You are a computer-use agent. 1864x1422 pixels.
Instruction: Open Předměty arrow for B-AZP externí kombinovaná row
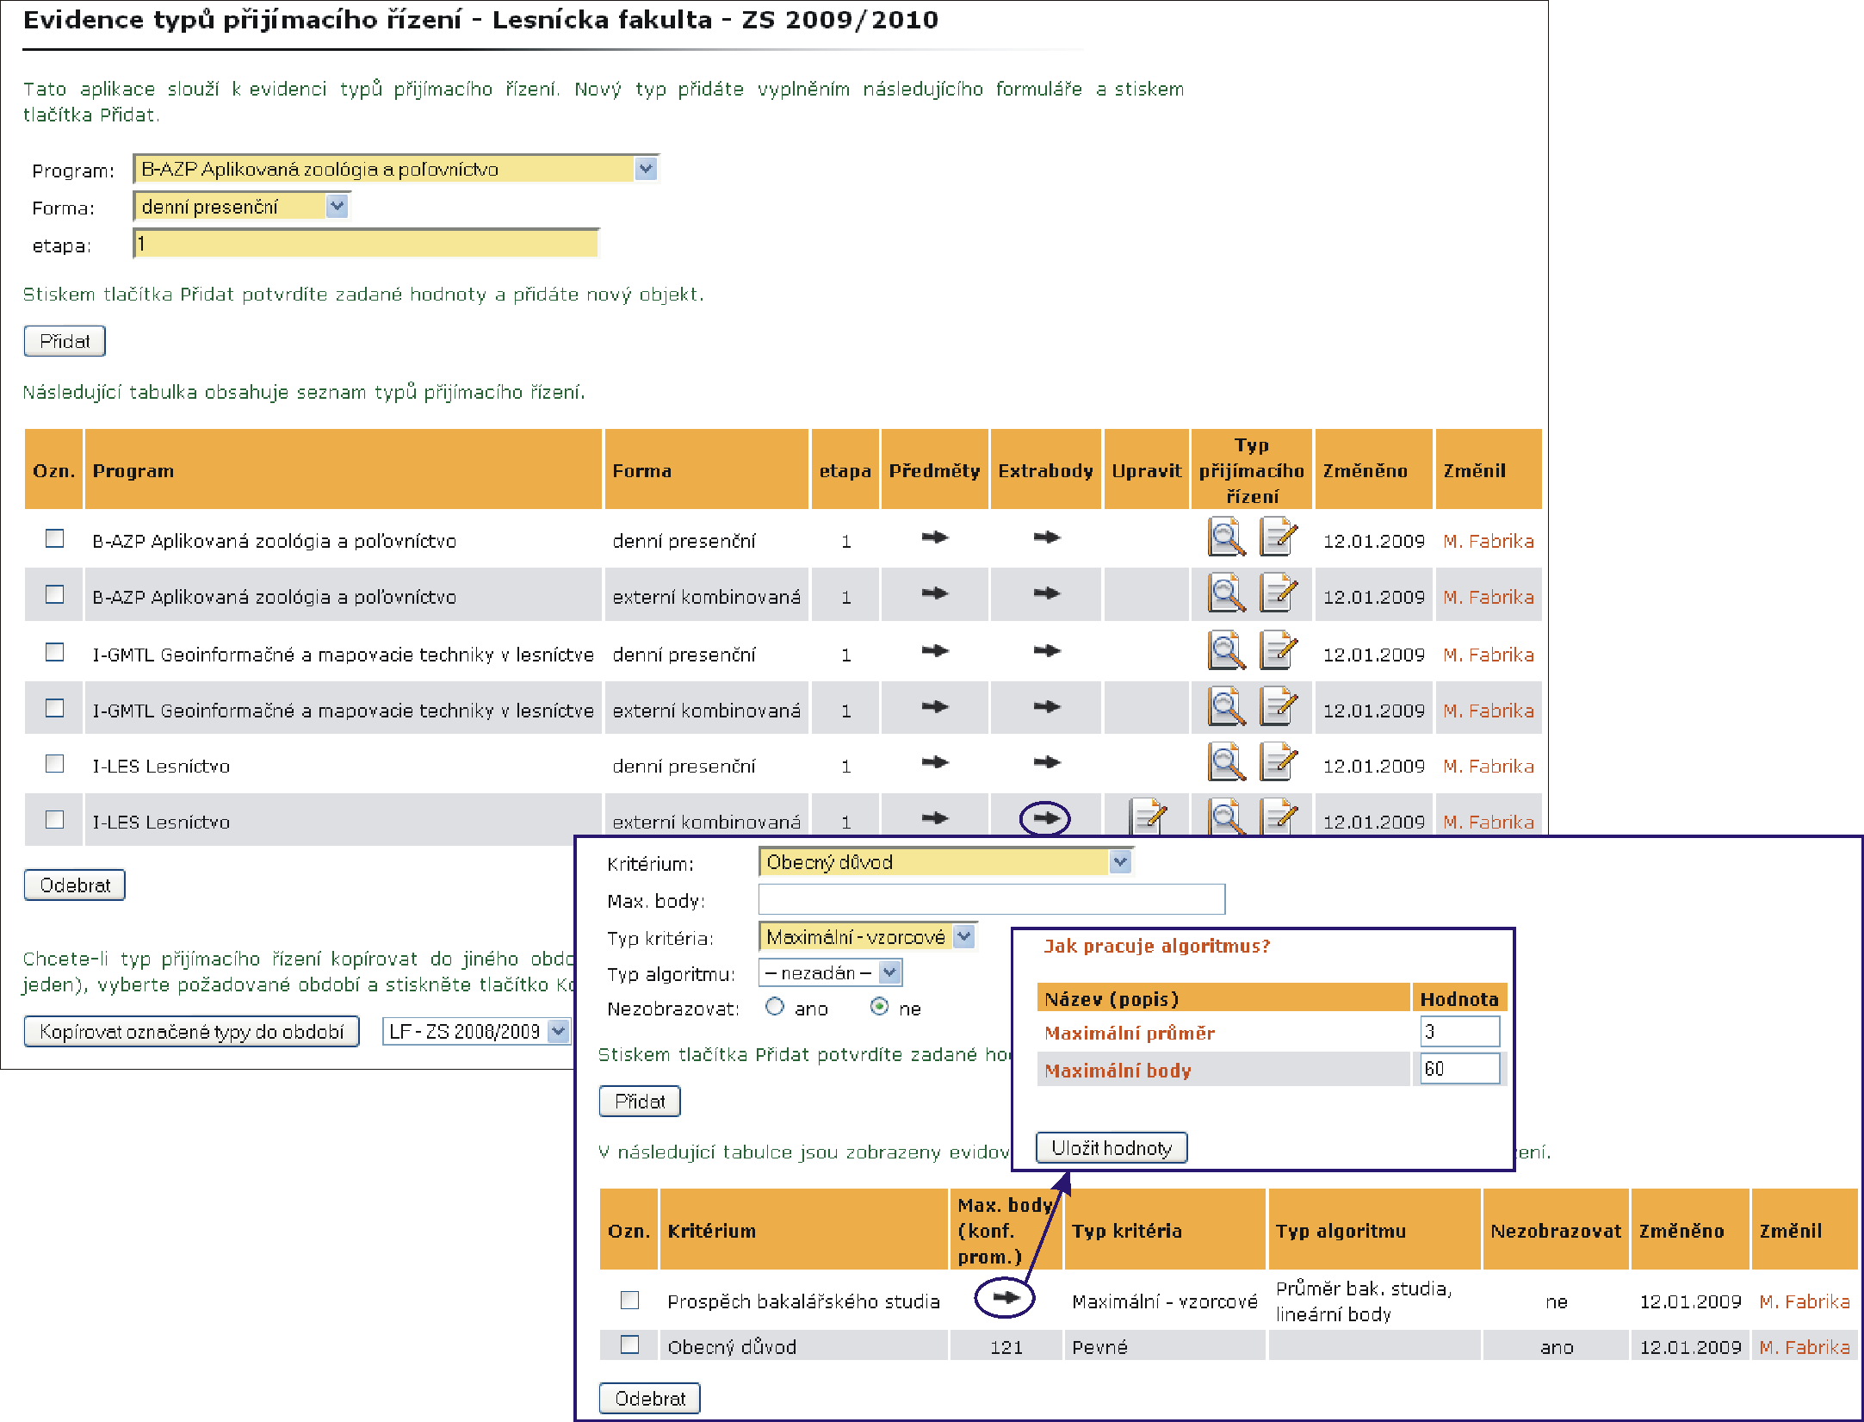point(934,593)
